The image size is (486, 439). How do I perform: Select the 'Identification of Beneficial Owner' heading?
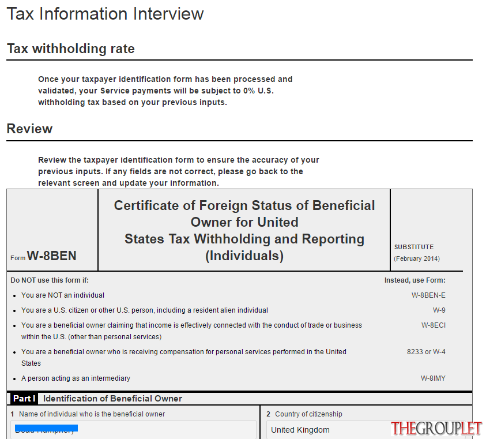pos(112,399)
